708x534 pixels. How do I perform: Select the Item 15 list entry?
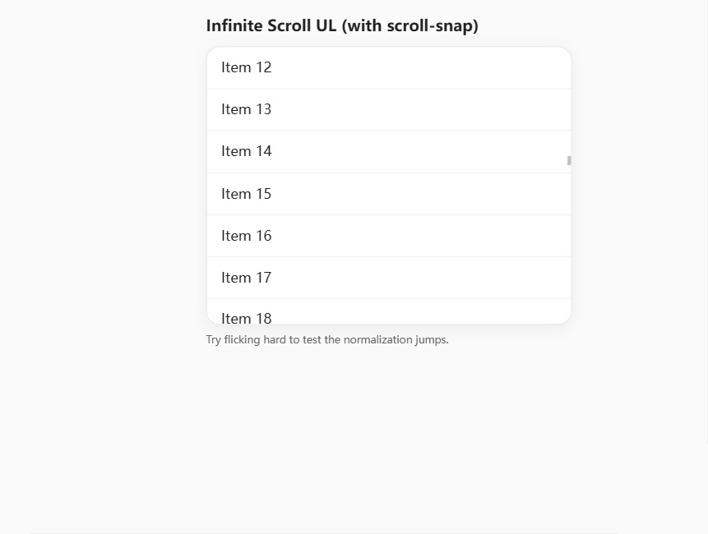click(246, 194)
